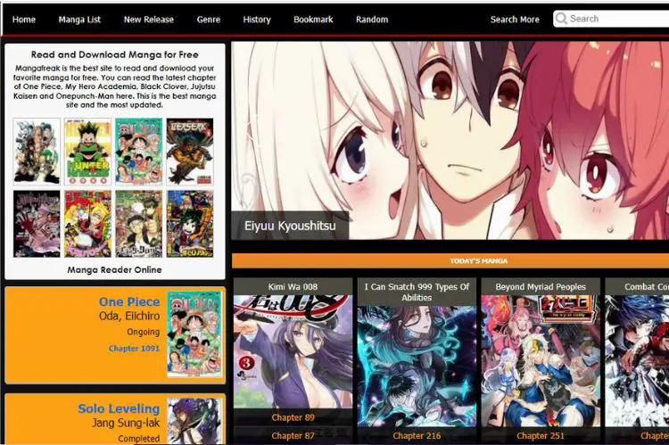The image size is (669, 445).
Task: Open the Home menu item
Action: (24, 20)
